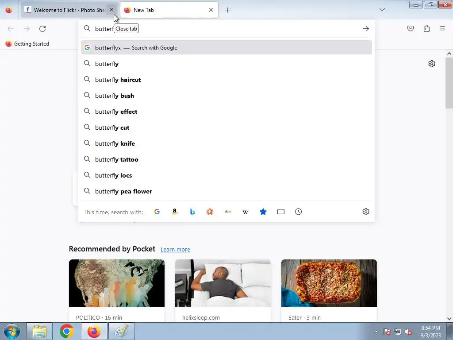Image resolution: width=453 pixels, height=340 pixels.
Task: Search open tabs icon
Action: 281,212
